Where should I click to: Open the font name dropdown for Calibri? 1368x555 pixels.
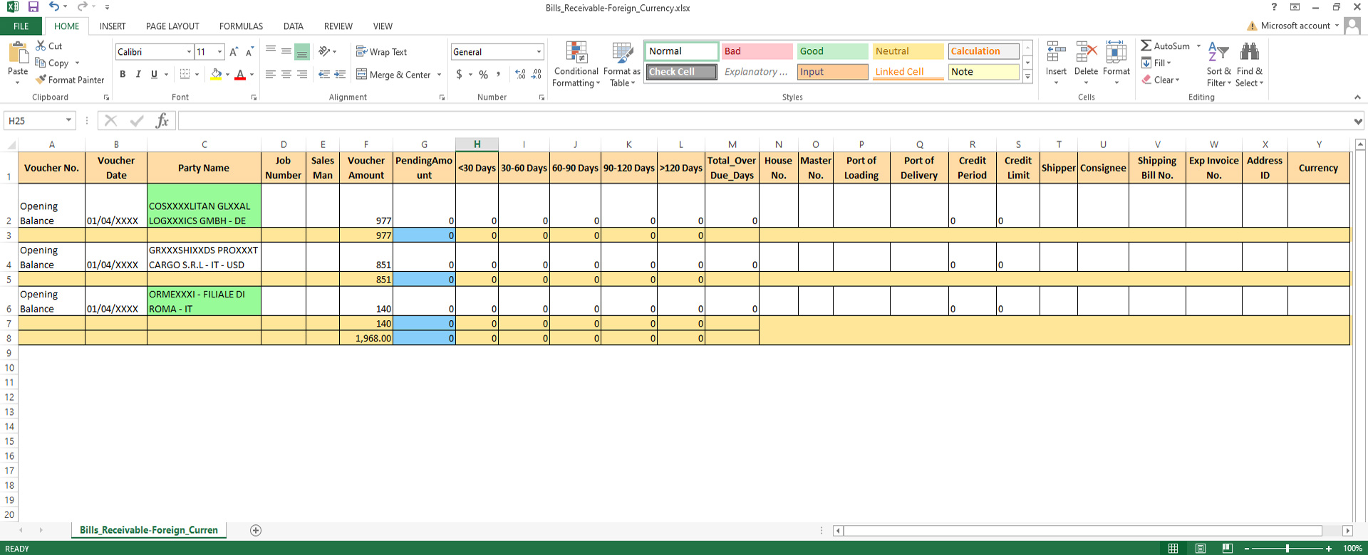[x=189, y=52]
